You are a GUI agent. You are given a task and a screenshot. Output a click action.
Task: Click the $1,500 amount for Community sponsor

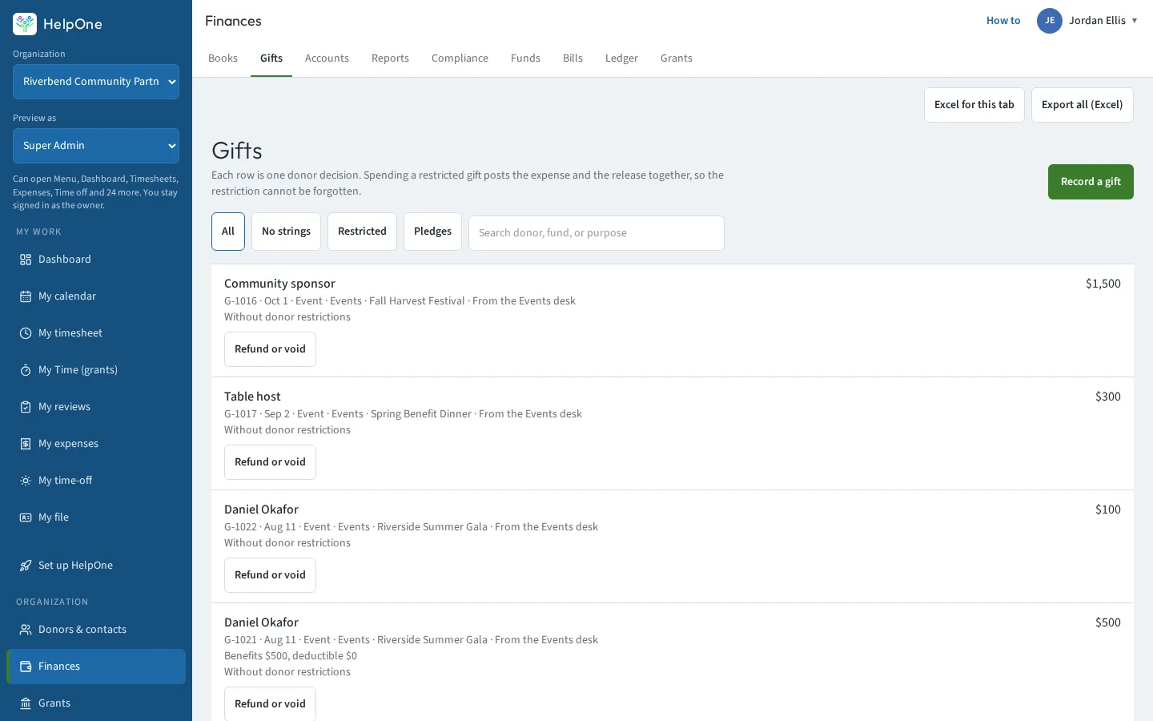pyautogui.click(x=1103, y=284)
